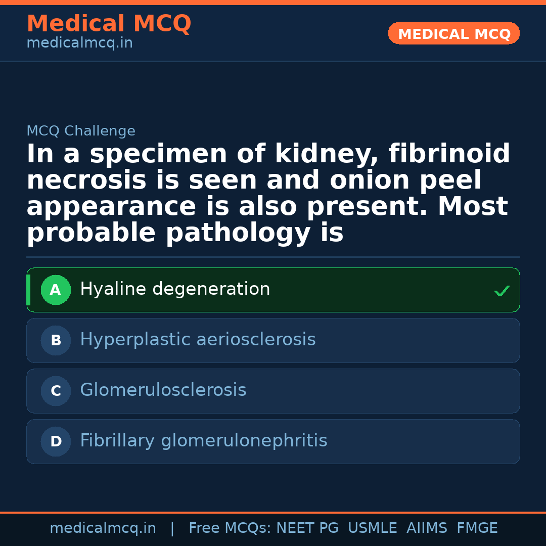
Task: Click the D letter circle icon
Action: pyautogui.click(x=56, y=442)
